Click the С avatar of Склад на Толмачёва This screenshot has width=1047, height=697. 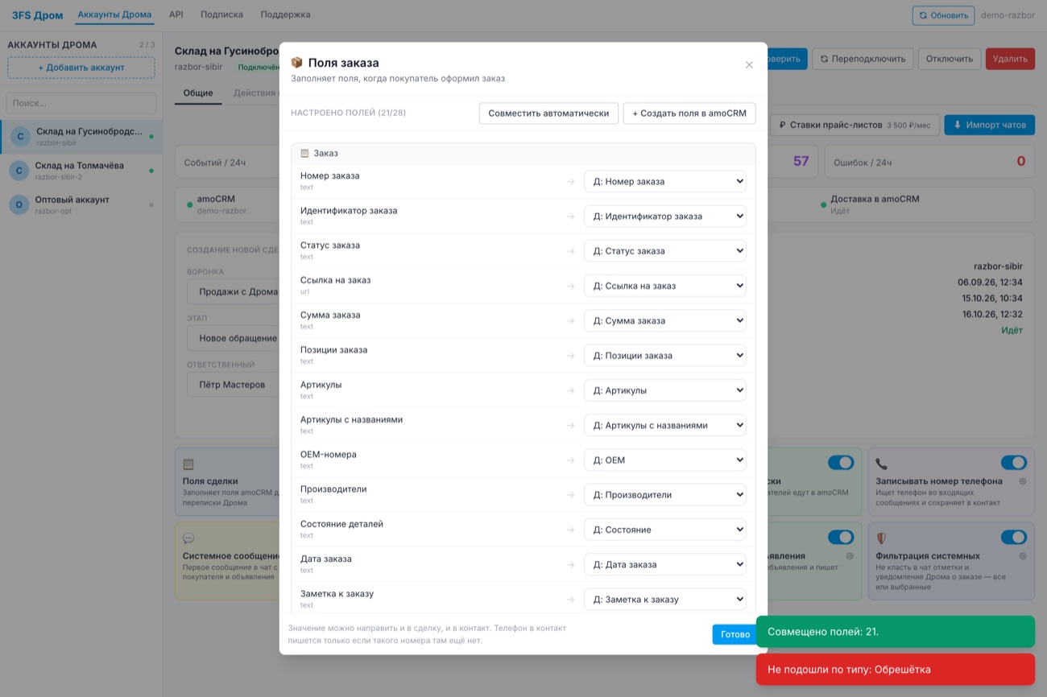pyautogui.click(x=19, y=171)
